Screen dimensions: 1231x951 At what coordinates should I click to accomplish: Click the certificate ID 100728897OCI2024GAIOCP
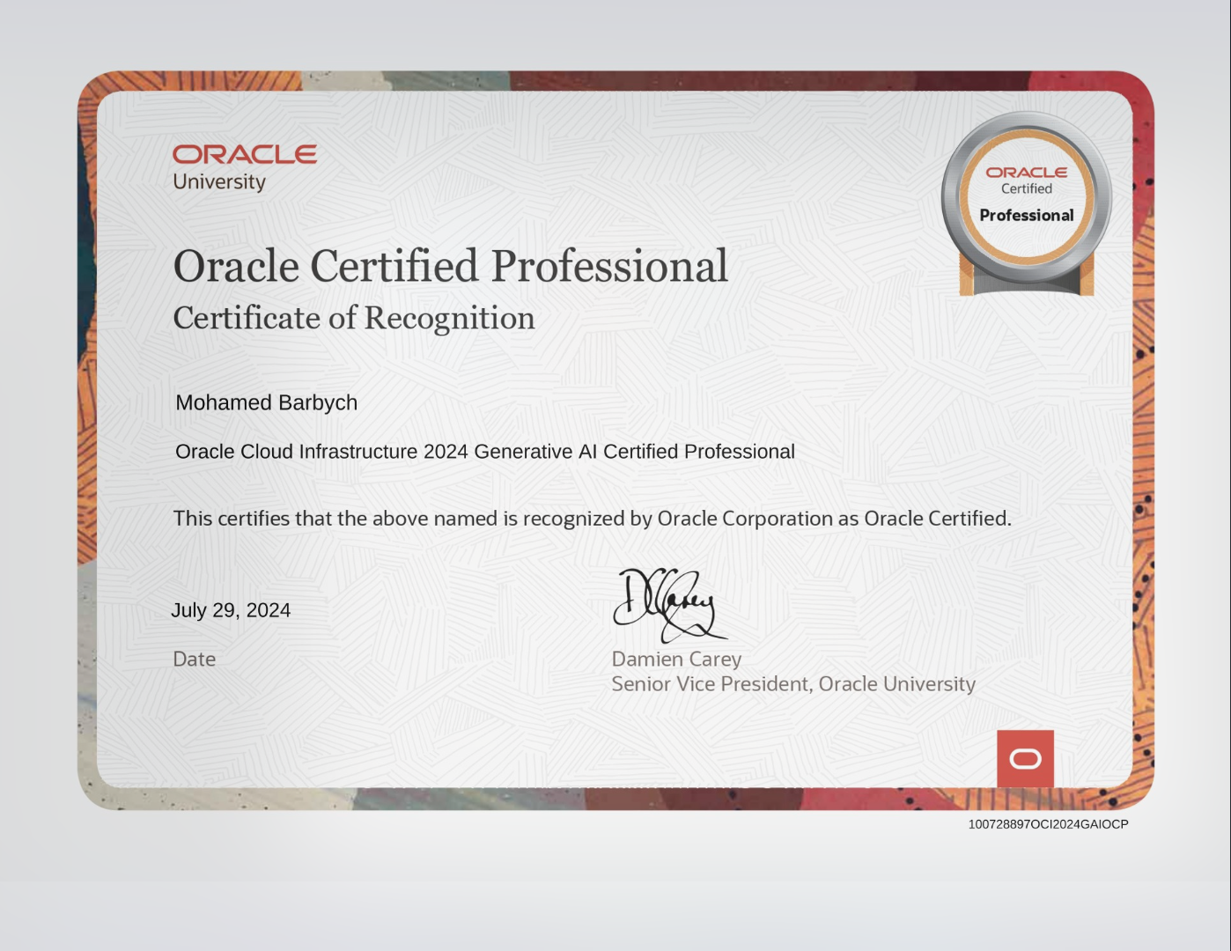point(1048,824)
